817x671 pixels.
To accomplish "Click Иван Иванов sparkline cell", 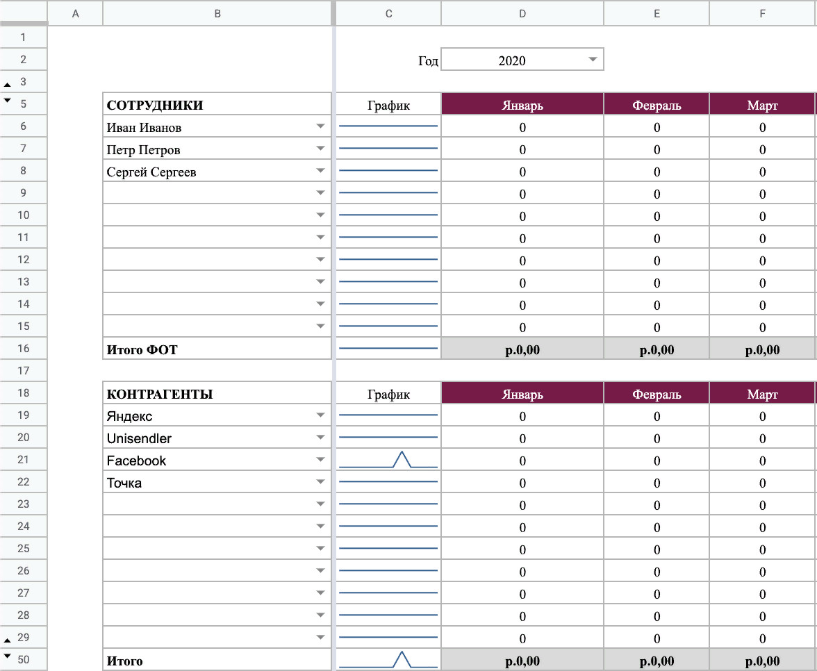I will (389, 126).
